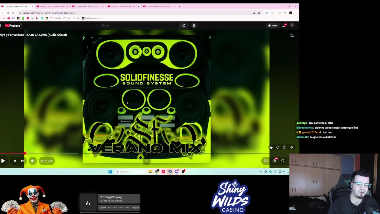Viewport: 380px width, 214px height.
Task: Show hidden system tray icons chevron
Action: (x=261, y=171)
